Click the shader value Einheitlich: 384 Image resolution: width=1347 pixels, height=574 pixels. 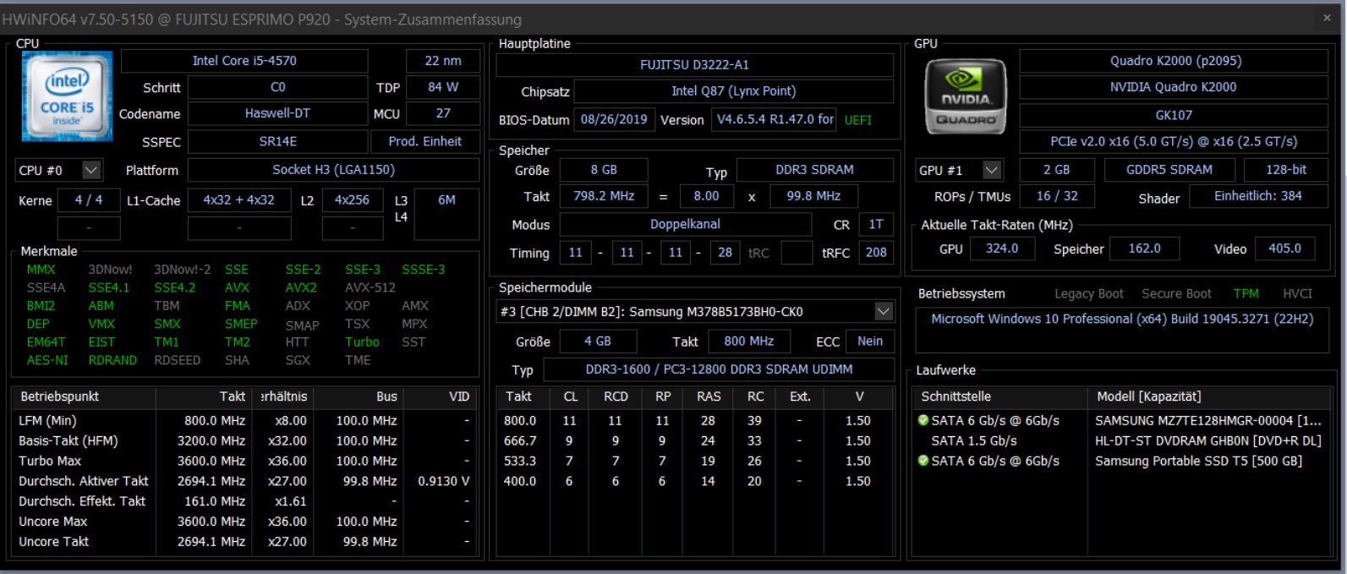tap(1258, 196)
